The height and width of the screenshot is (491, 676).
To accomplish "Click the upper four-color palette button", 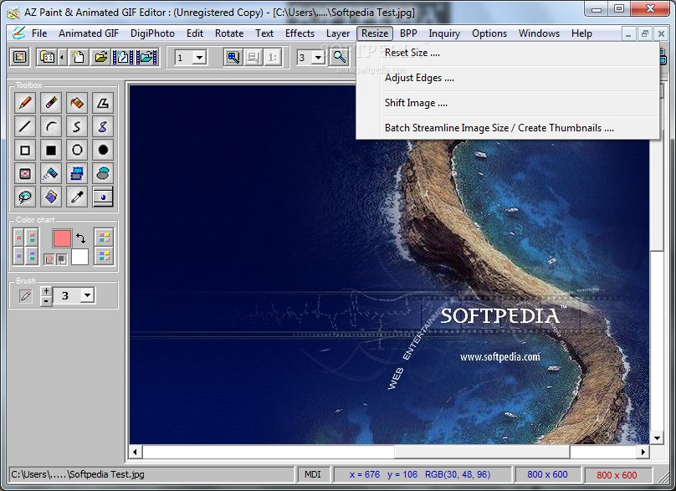I will (104, 237).
